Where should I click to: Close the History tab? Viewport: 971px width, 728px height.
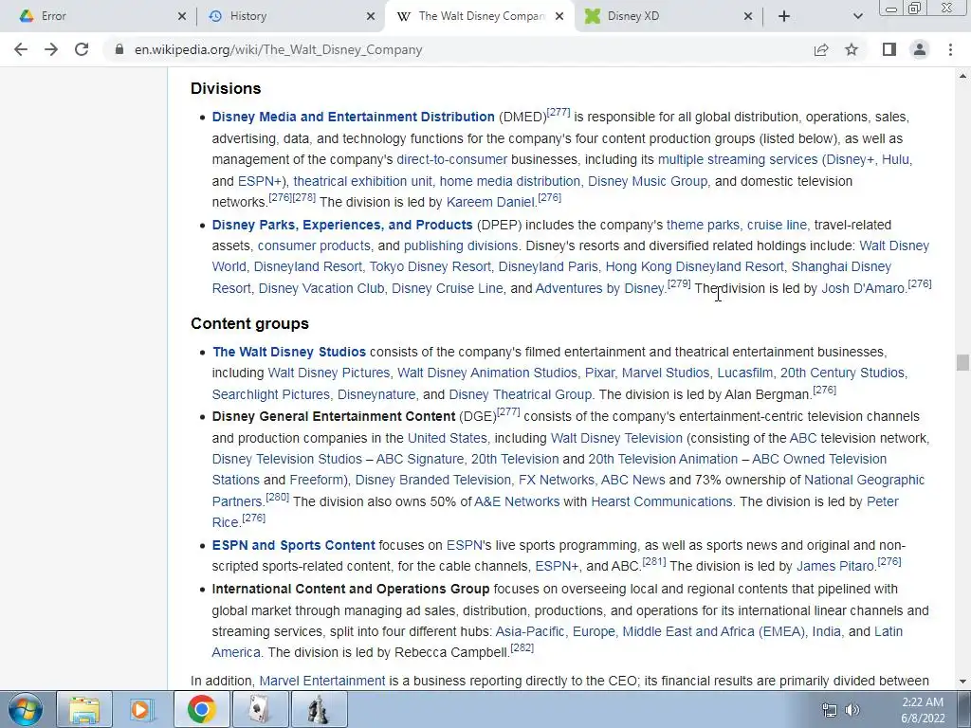(371, 16)
